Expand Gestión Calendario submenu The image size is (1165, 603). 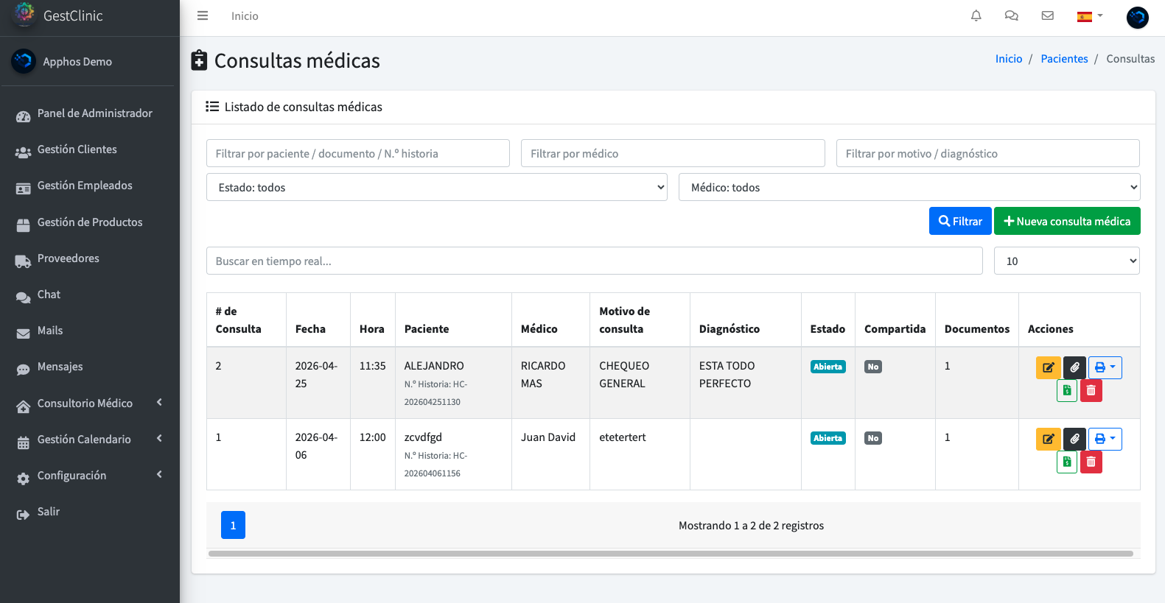coord(89,440)
